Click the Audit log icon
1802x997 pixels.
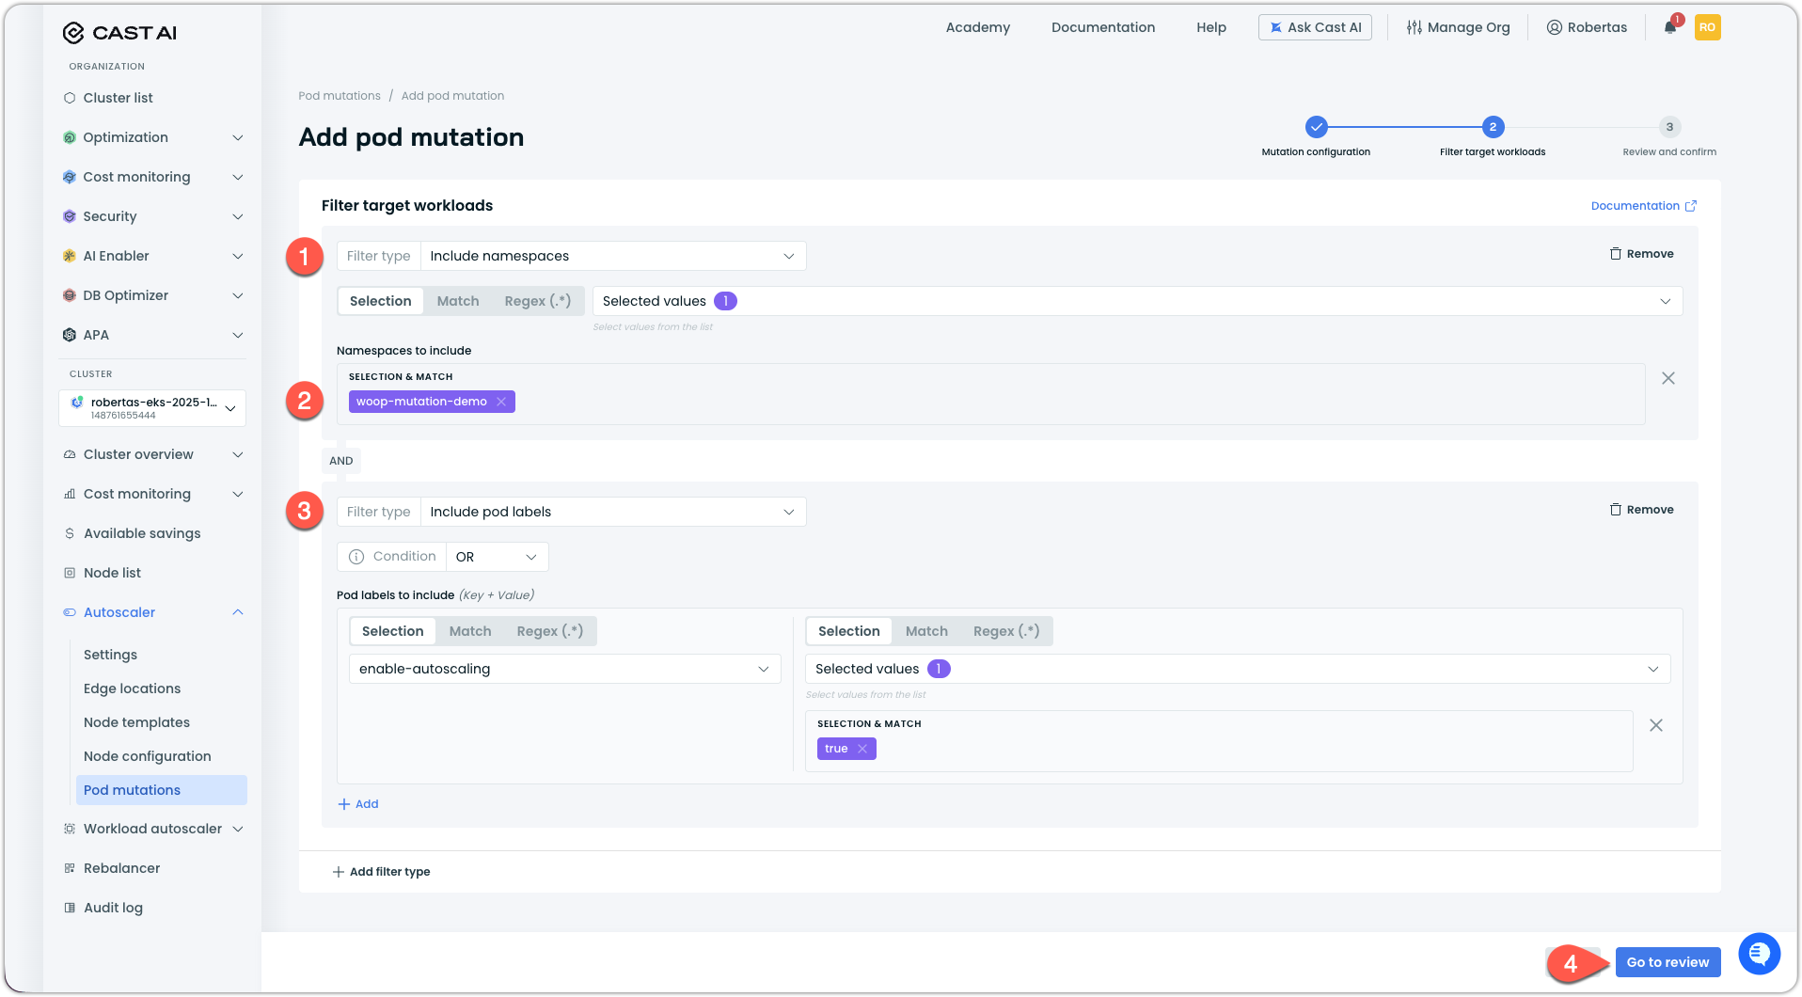[70, 908]
